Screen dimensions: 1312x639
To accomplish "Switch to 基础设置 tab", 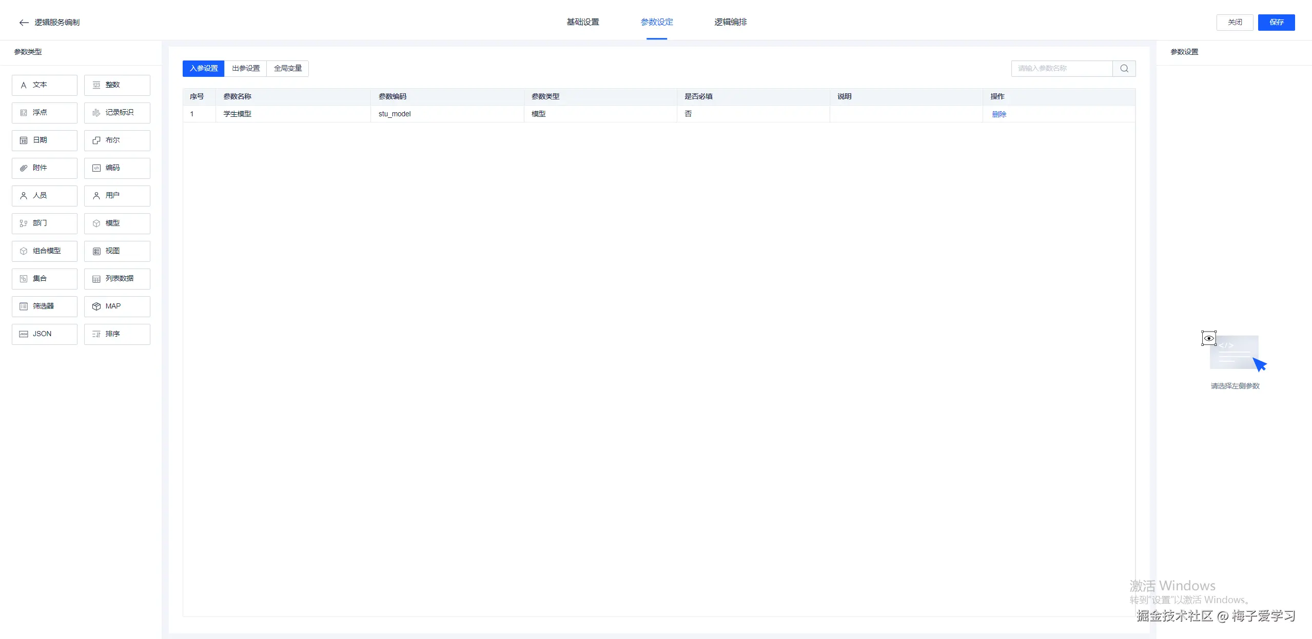I will (x=582, y=22).
